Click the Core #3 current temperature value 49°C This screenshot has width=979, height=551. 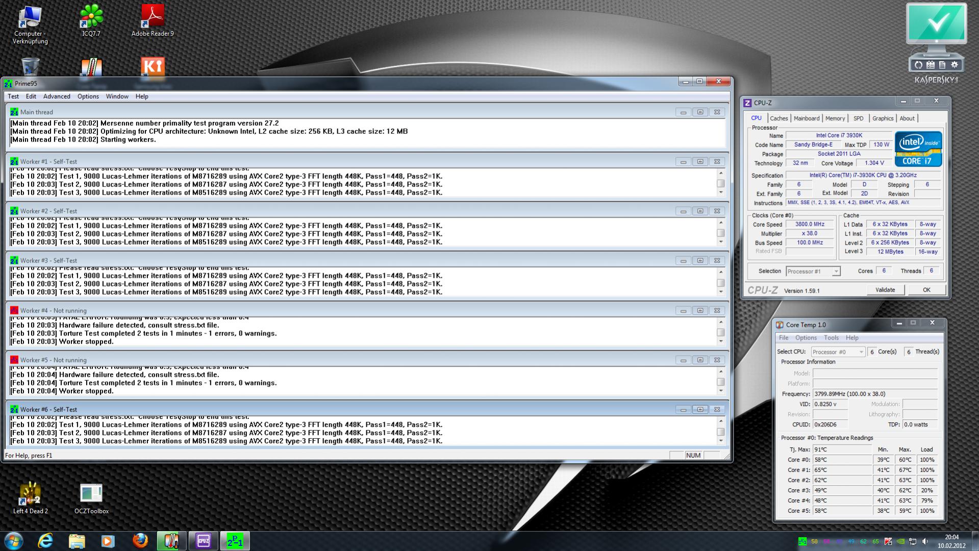[x=842, y=490]
